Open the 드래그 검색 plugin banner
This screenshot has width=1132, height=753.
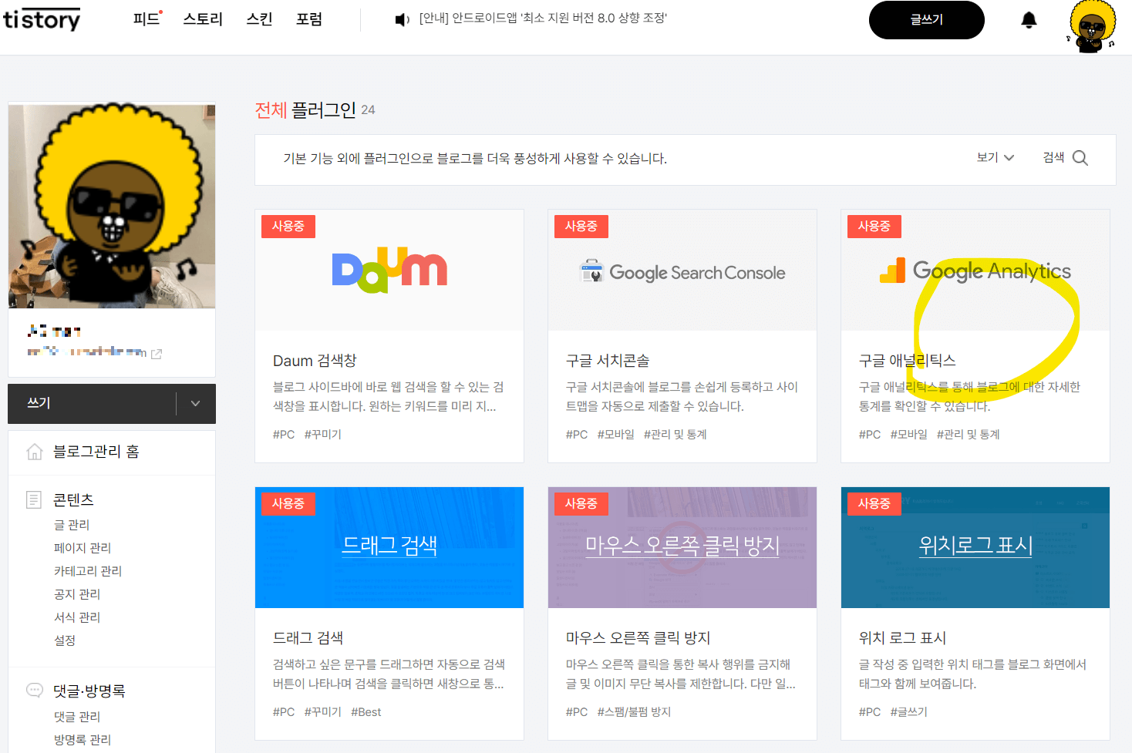[x=389, y=547]
